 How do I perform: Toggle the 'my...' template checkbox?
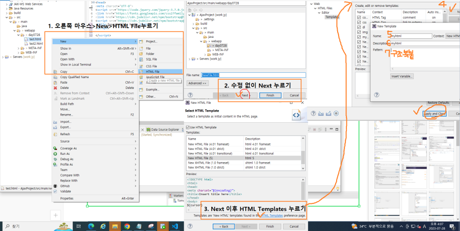click(359, 37)
